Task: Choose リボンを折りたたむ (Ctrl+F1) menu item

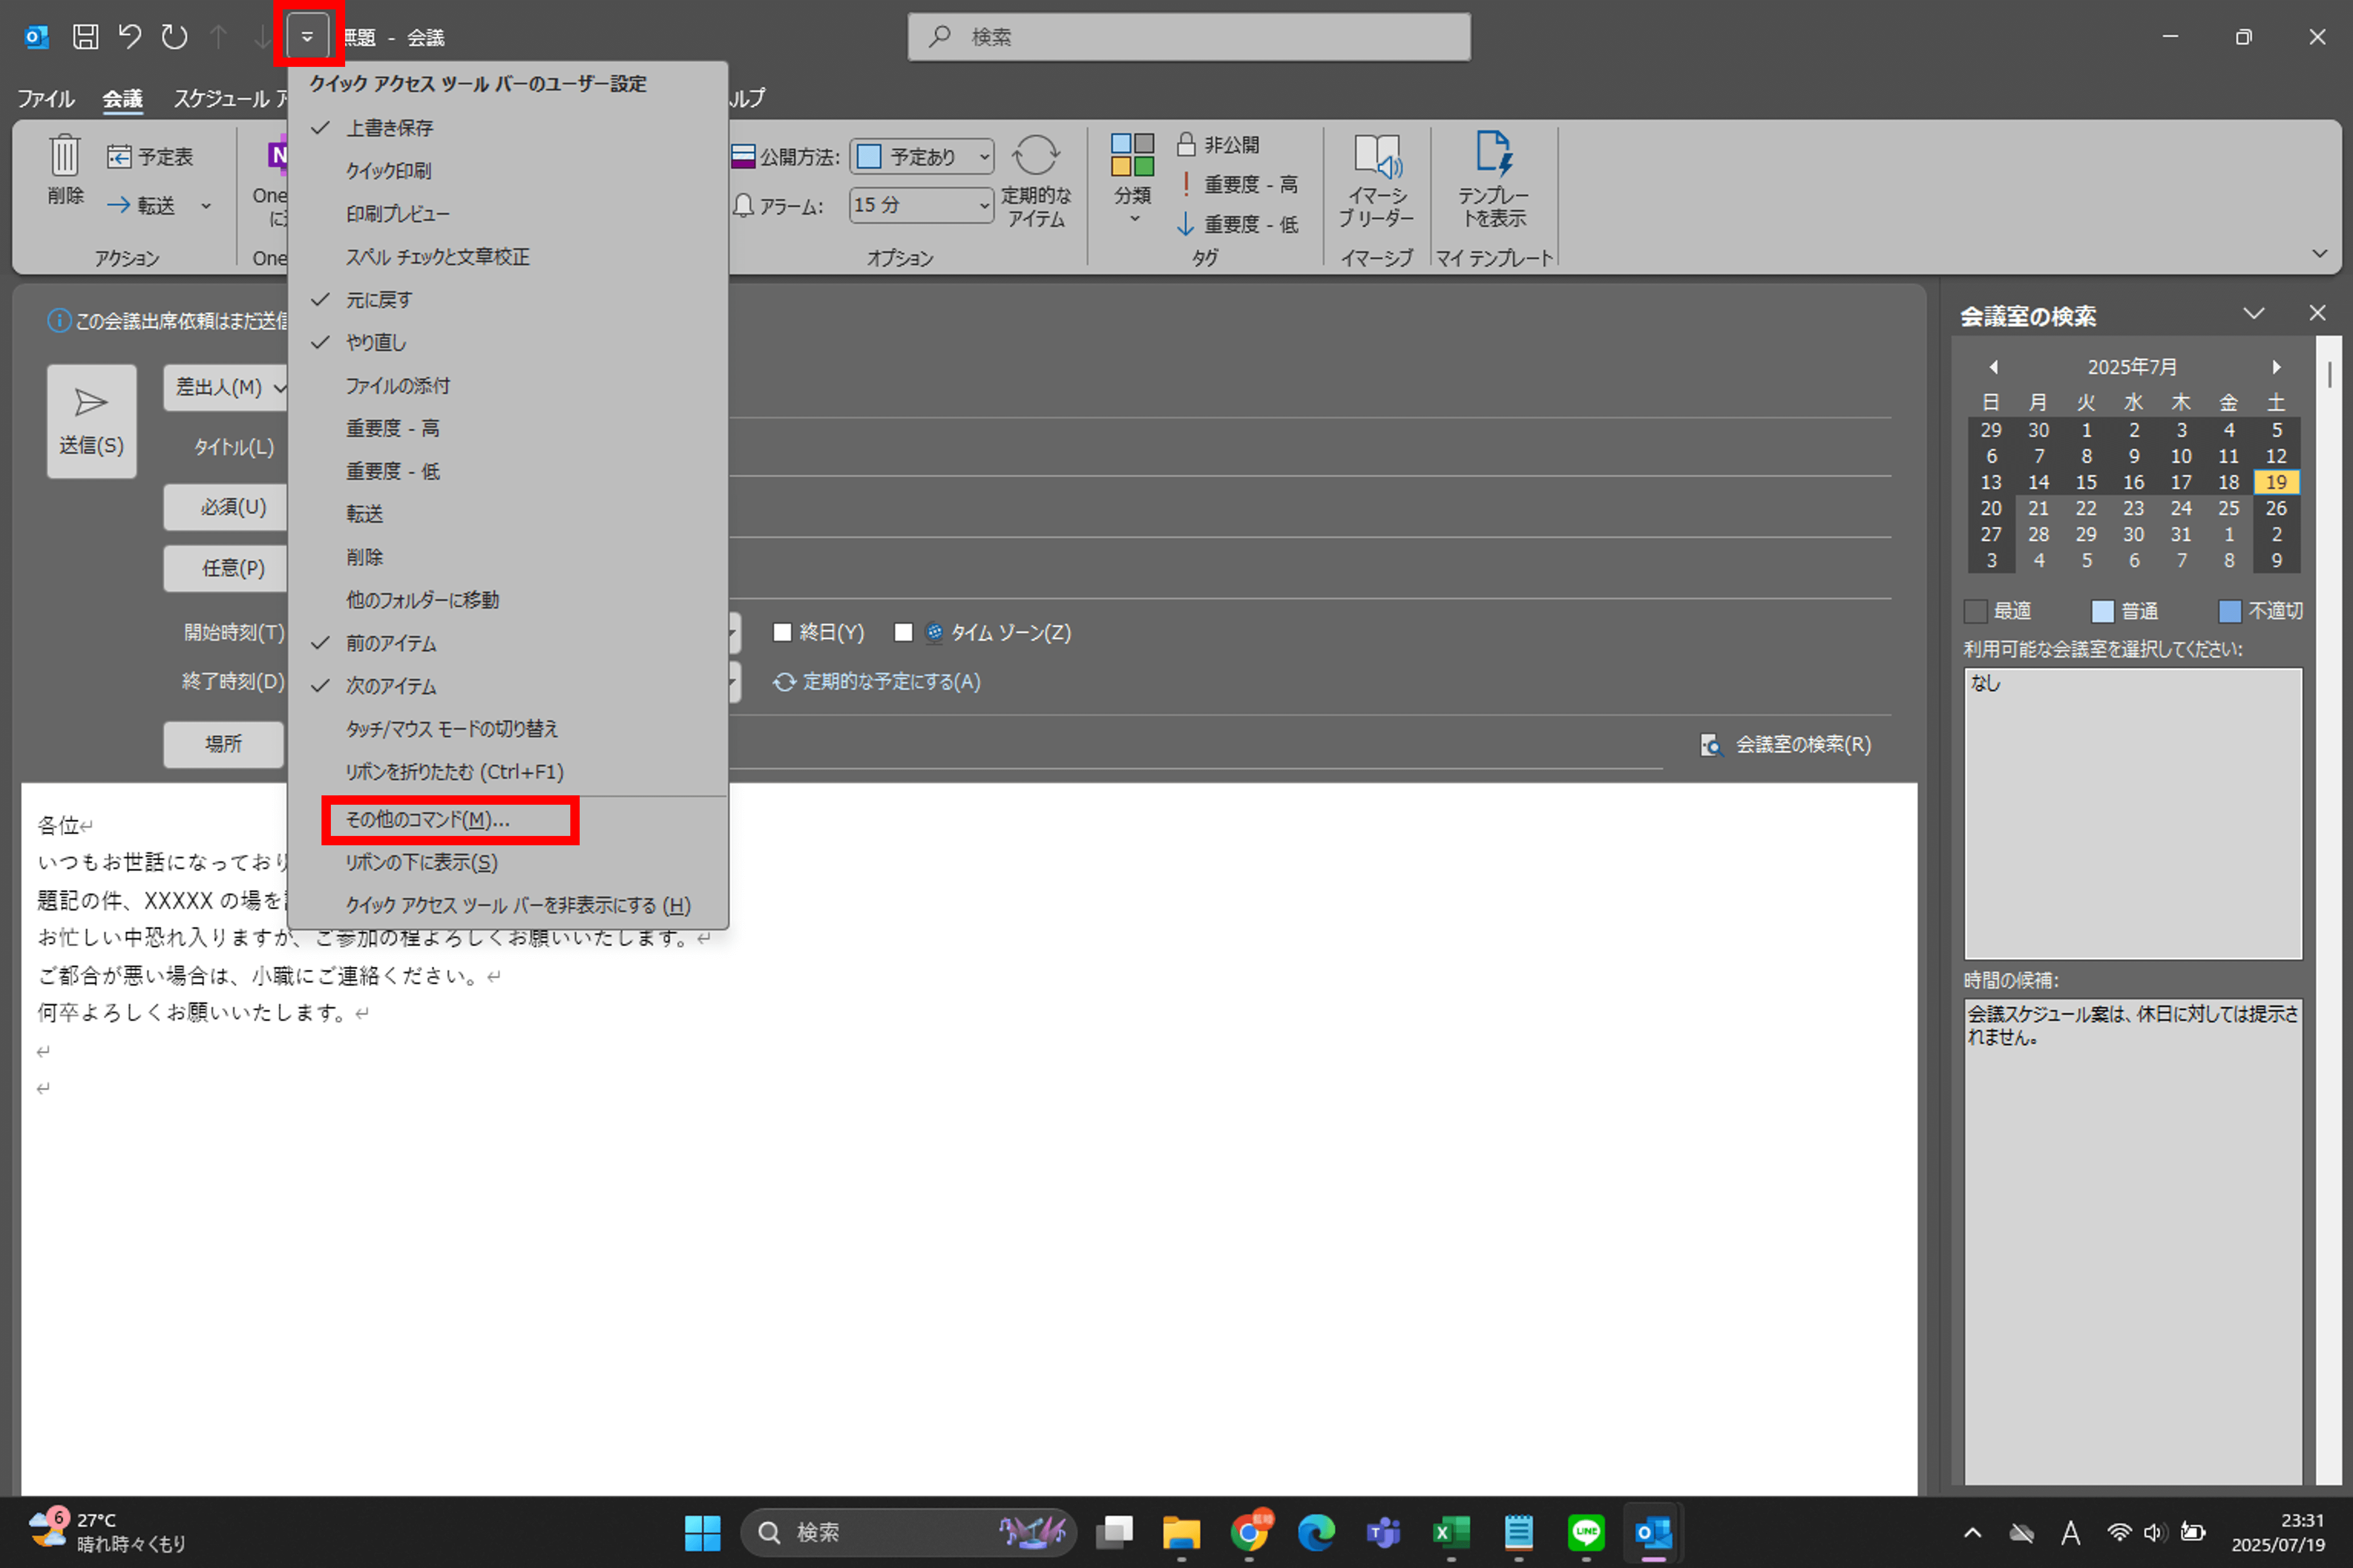Action: coord(507,772)
